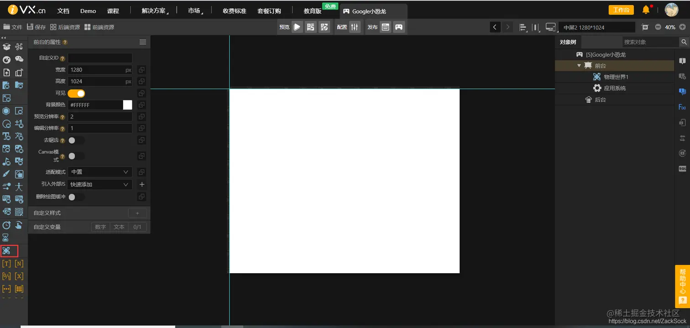The width and height of the screenshot is (690, 328).
Task: Click the 保存 button
Action: (37, 27)
